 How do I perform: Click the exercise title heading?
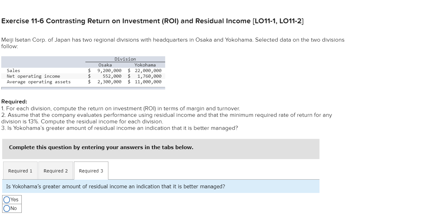pos(152,21)
